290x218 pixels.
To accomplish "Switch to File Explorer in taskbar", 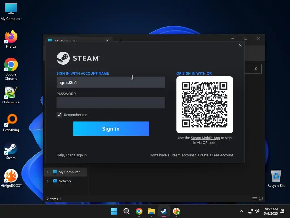I will 152,211.
